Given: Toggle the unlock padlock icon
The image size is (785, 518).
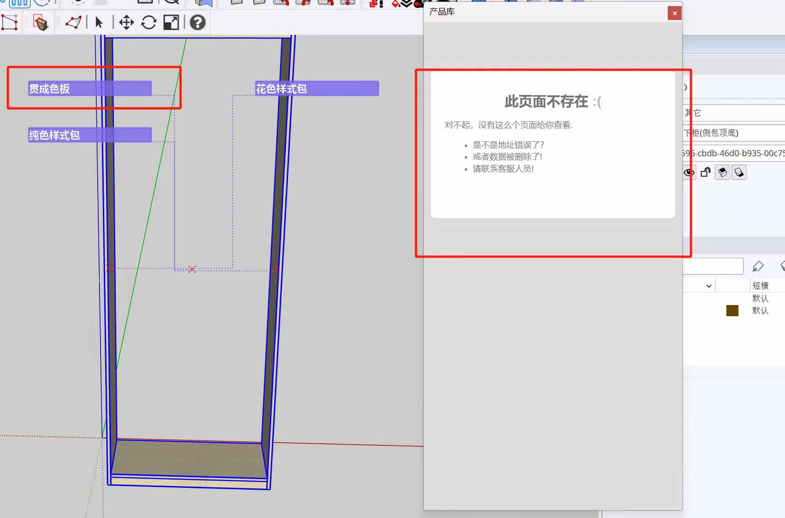Looking at the screenshot, I should point(705,173).
